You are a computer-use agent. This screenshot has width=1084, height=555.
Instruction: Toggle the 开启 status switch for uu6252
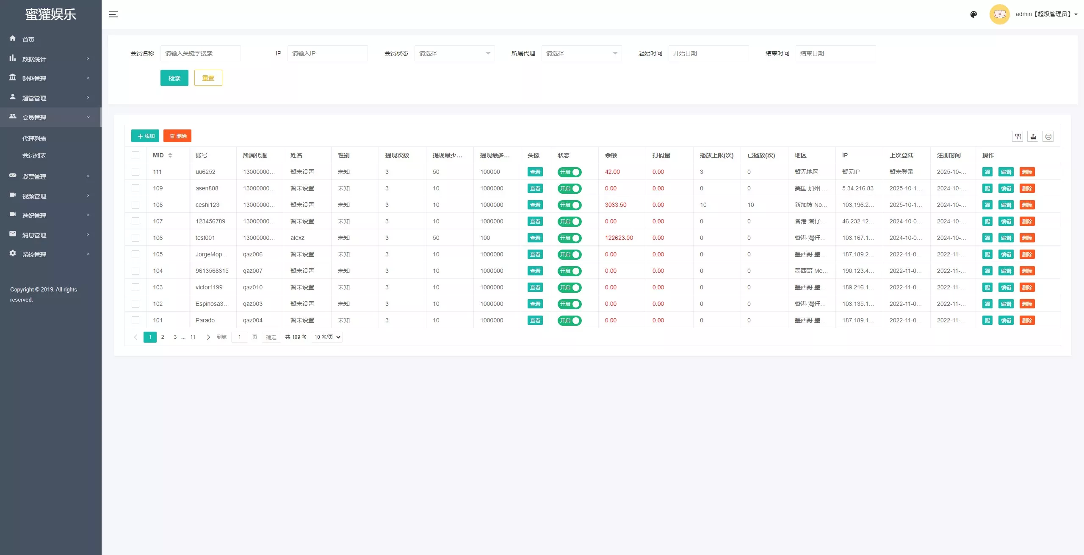[570, 172]
